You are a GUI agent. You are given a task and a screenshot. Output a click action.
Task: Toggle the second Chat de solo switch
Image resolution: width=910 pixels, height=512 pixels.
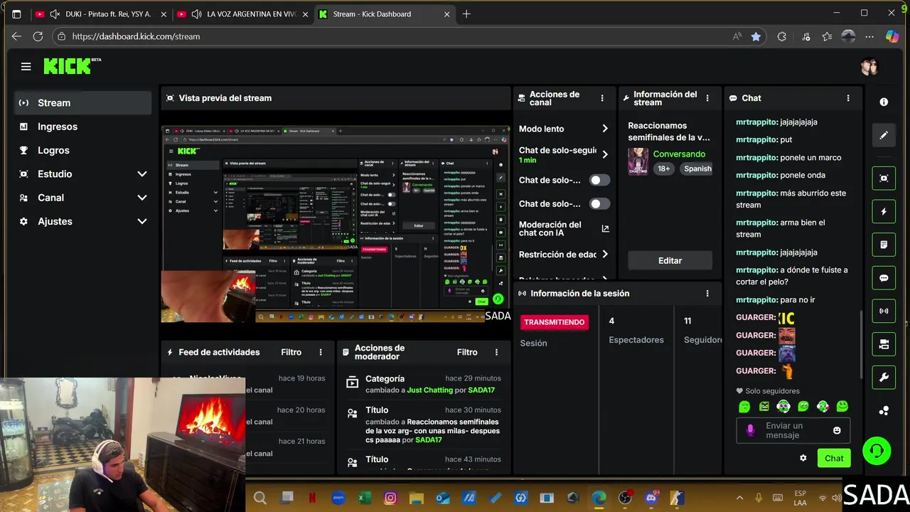coord(599,203)
